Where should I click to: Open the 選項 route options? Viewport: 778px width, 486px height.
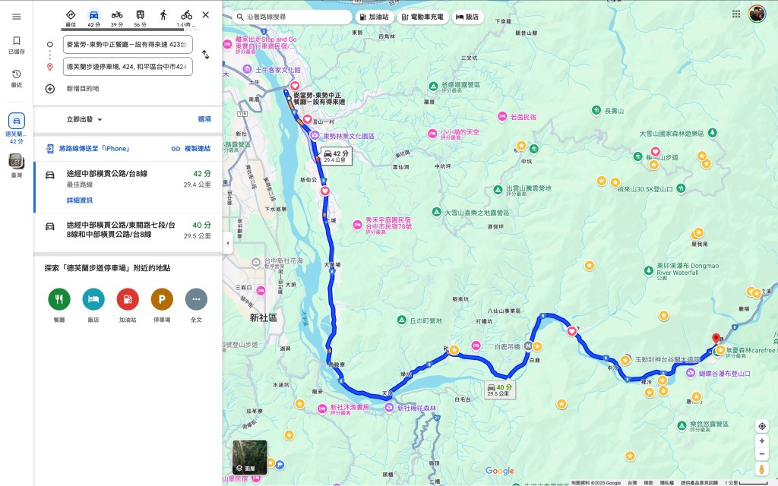pyautogui.click(x=204, y=119)
